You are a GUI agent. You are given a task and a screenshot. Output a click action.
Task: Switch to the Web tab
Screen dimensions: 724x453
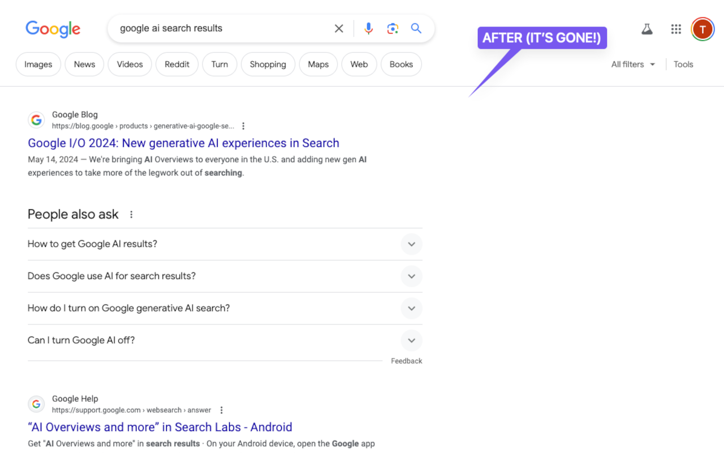tap(359, 64)
